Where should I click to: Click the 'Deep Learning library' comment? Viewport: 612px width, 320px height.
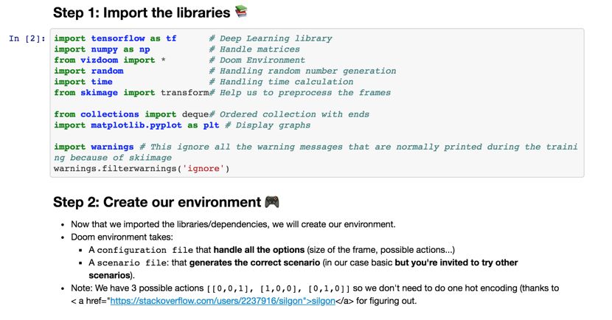click(271, 38)
